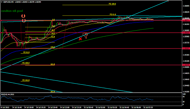Click the 1.56625 price scale value
Image resolution: width=190 pixels, height=109 pixels.
186,12
